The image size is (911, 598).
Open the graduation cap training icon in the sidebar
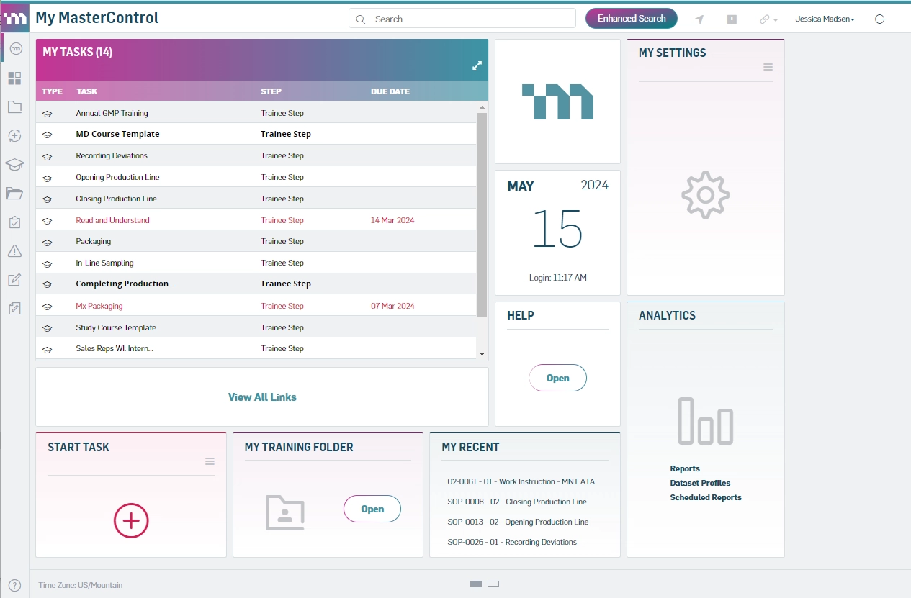14,165
